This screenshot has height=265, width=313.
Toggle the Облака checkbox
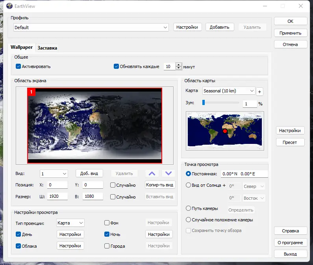[x=18, y=246]
